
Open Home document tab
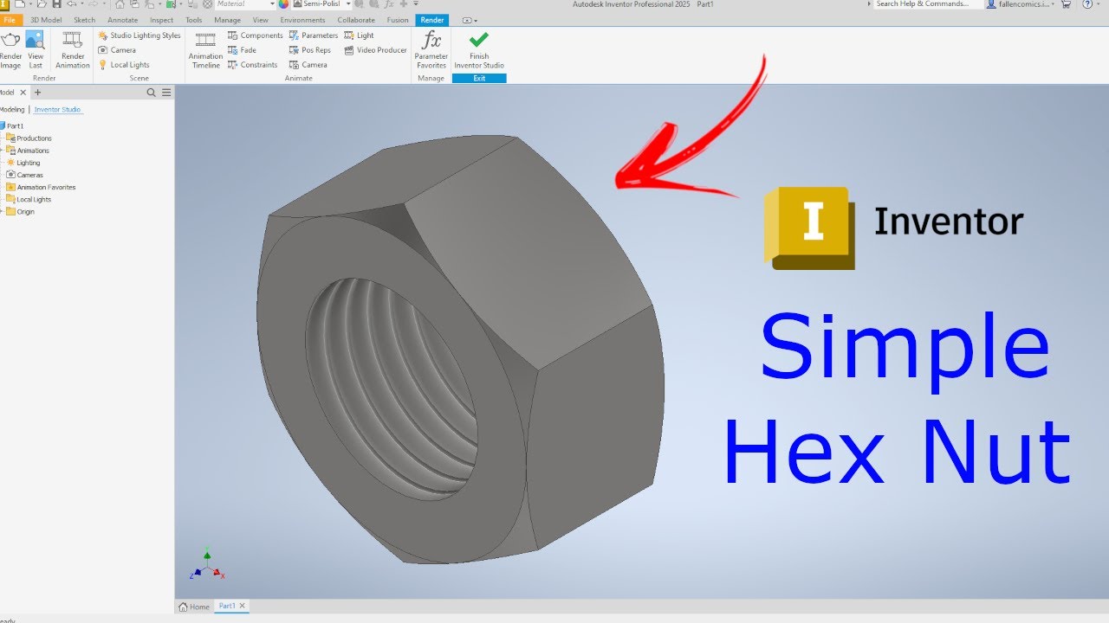[194, 607]
